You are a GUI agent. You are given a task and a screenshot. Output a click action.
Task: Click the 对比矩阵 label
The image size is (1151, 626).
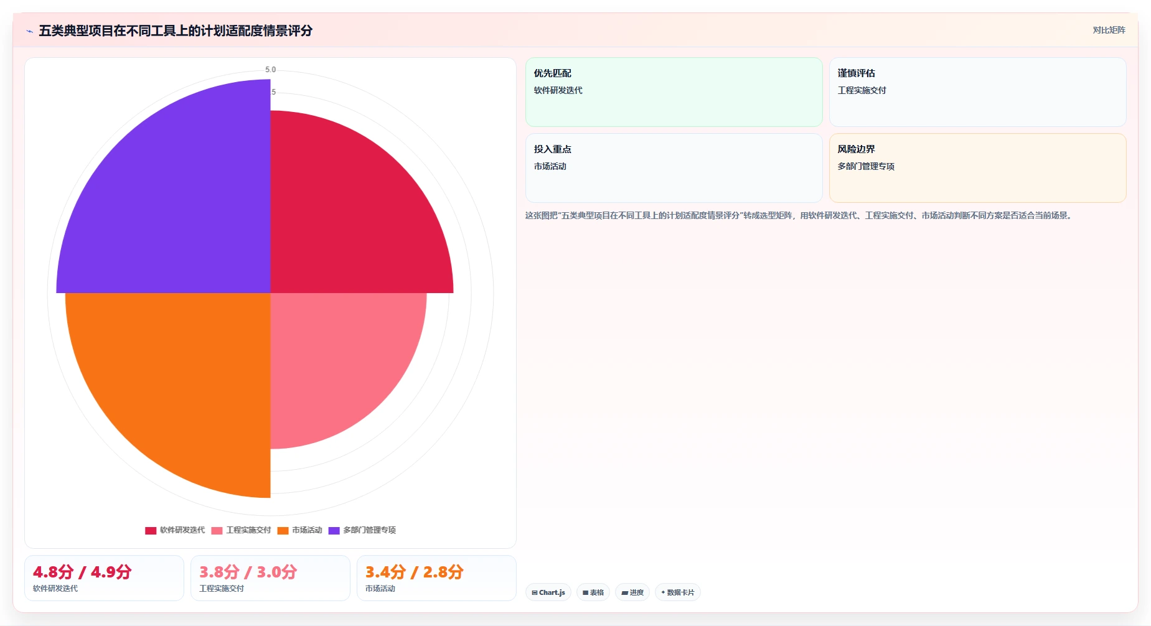pyautogui.click(x=1109, y=30)
